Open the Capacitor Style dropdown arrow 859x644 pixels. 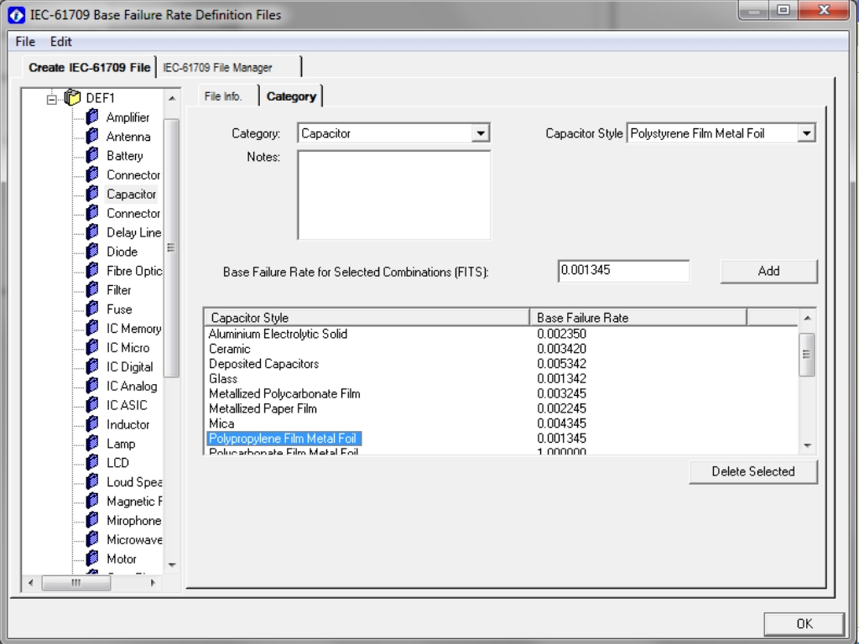tap(806, 133)
